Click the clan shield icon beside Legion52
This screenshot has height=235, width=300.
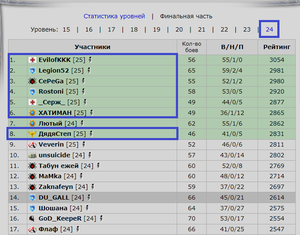[32, 71]
